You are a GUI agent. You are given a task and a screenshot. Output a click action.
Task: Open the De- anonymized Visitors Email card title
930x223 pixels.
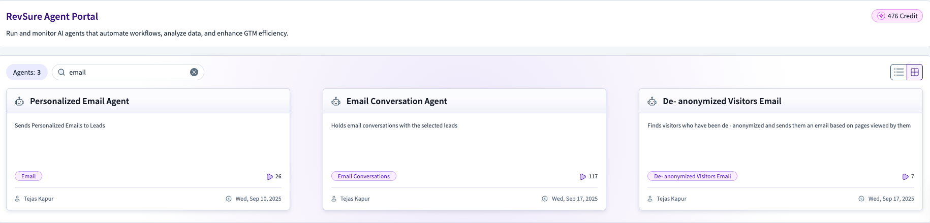[722, 101]
